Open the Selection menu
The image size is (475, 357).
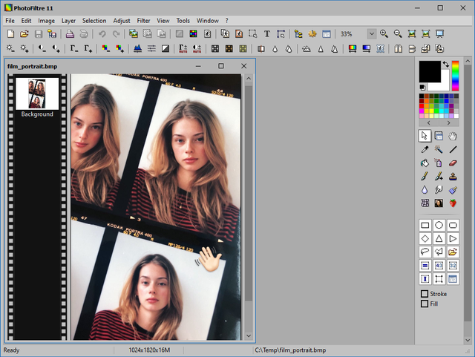(x=94, y=21)
